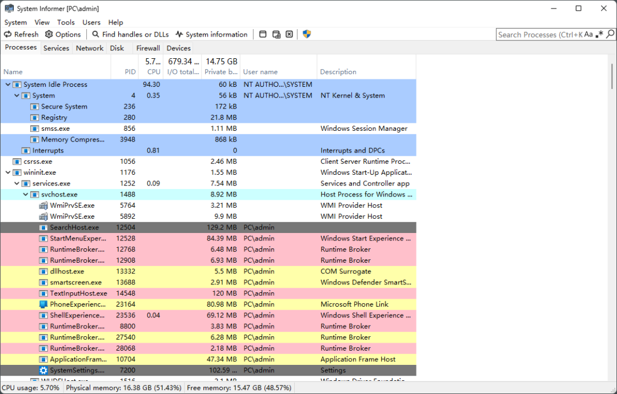This screenshot has height=394, width=617.
Task: Click the find window and kill icon
Action: tap(289, 34)
